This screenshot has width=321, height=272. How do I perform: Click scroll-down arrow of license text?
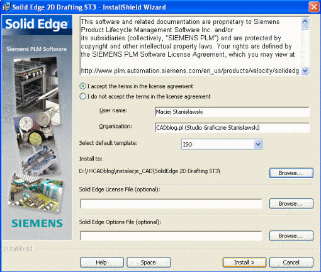coord(305,71)
